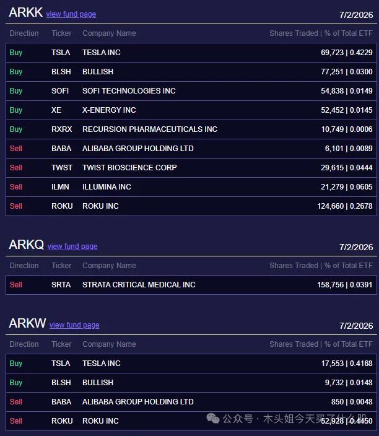
Task: Select the ARKK BLSH BULLISH row
Action: [191, 72]
